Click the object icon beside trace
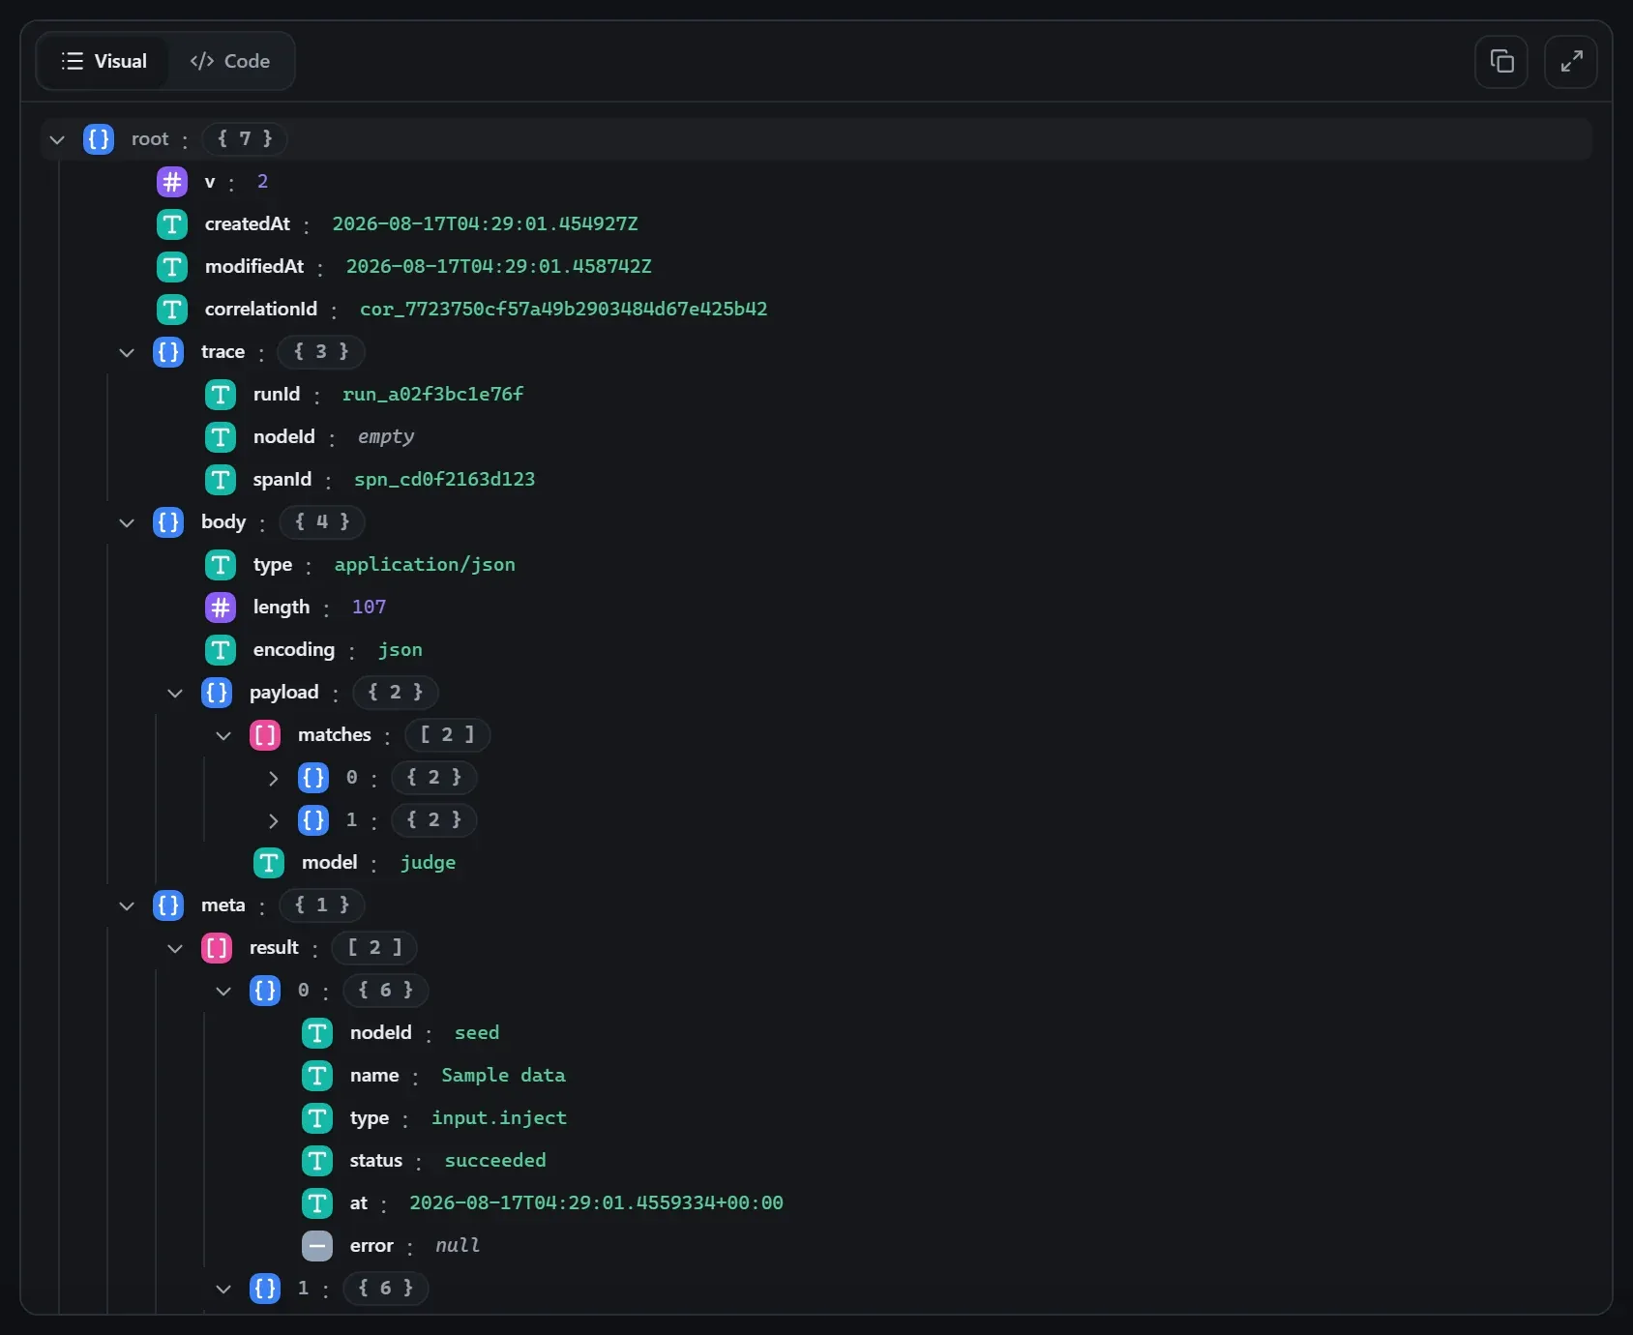Viewport: 1633px width, 1335px height. coord(168,352)
